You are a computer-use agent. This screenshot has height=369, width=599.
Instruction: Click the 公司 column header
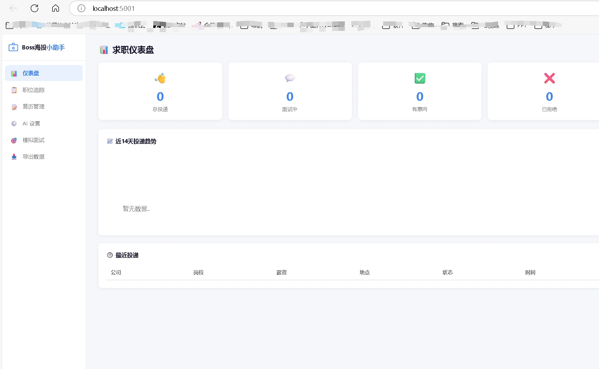(116, 272)
